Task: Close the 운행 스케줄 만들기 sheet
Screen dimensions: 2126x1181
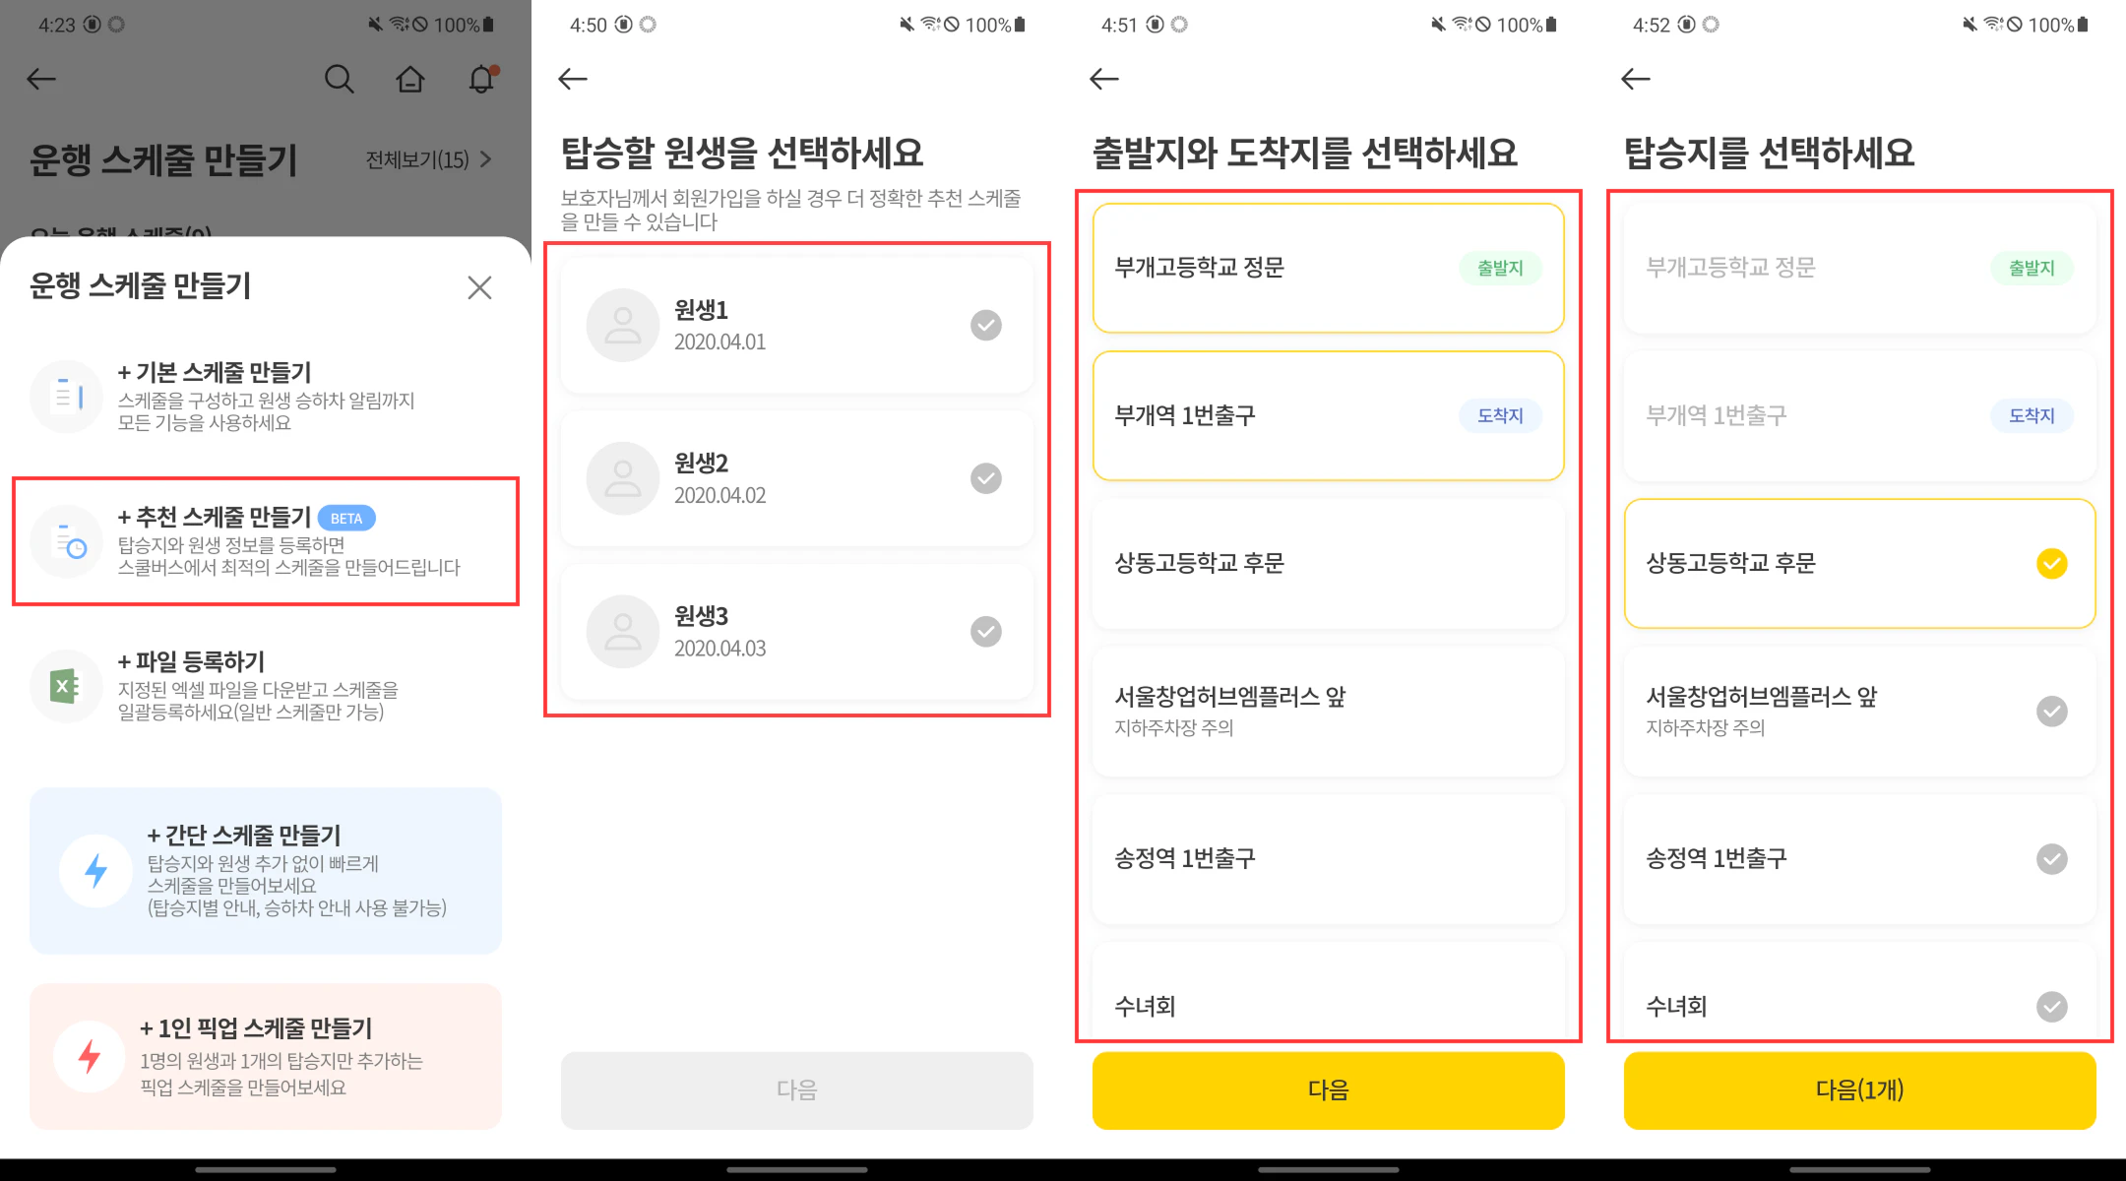Action: (x=479, y=287)
